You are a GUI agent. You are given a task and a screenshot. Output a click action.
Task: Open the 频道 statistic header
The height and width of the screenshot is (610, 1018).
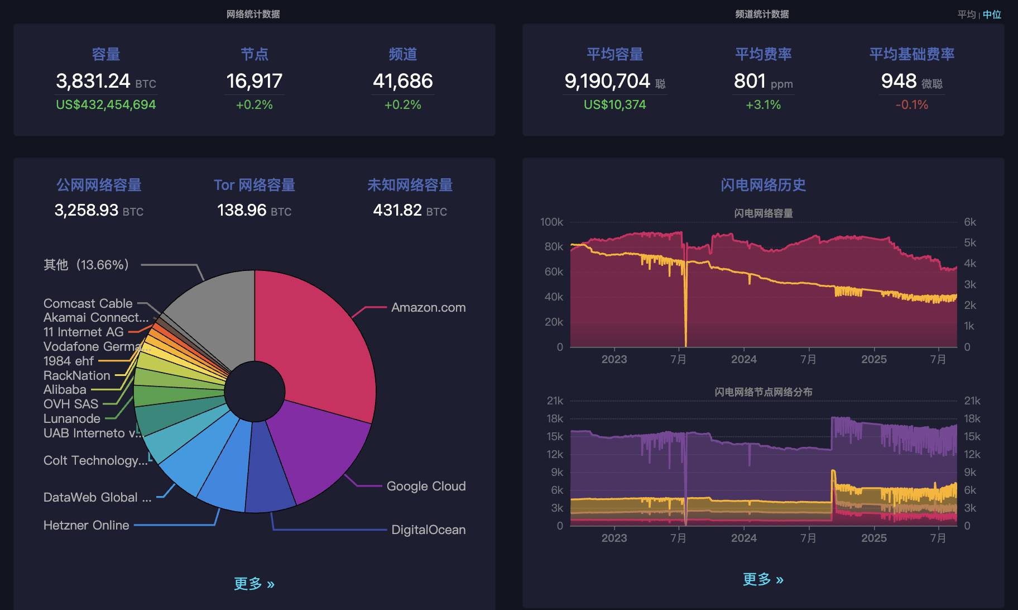coord(403,54)
